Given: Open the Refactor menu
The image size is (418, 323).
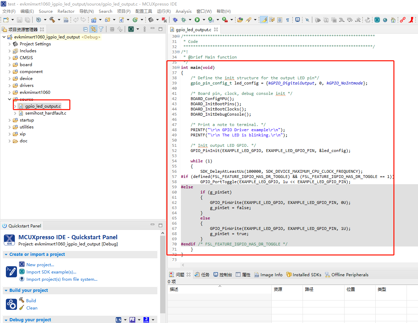Looking at the screenshot, I should tap(66, 11).
